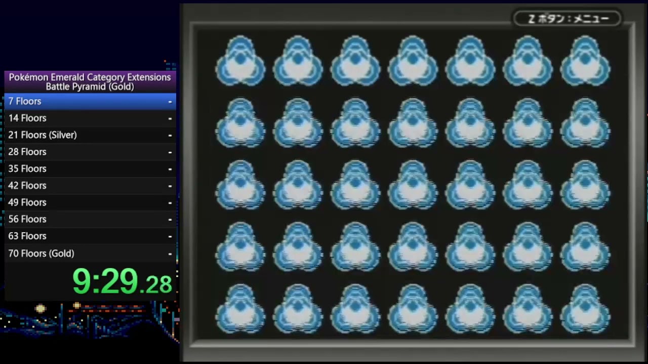Select the seventh emblem in the second row
The width and height of the screenshot is (648, 364).
(x=585, y=123)
